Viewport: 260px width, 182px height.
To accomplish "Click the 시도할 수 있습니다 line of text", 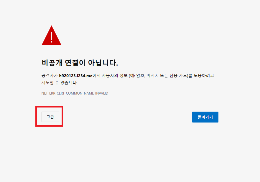I will [60, 82].
